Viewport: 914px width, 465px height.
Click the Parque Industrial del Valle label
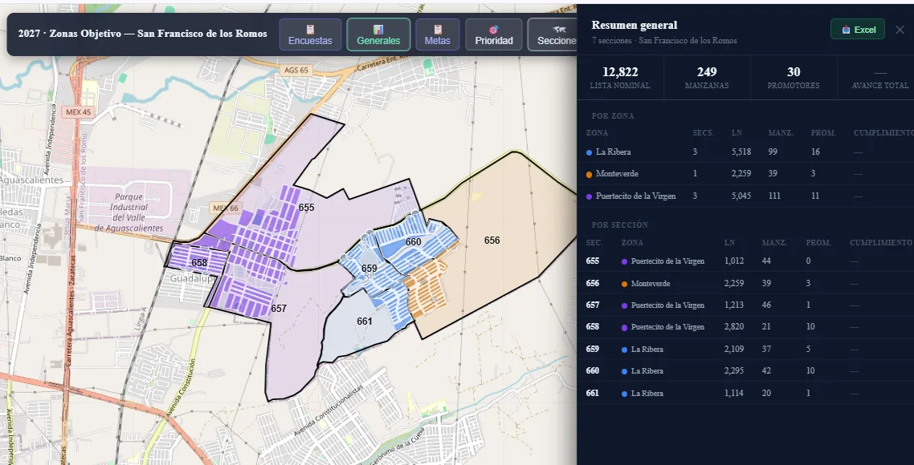coord(129,212)
